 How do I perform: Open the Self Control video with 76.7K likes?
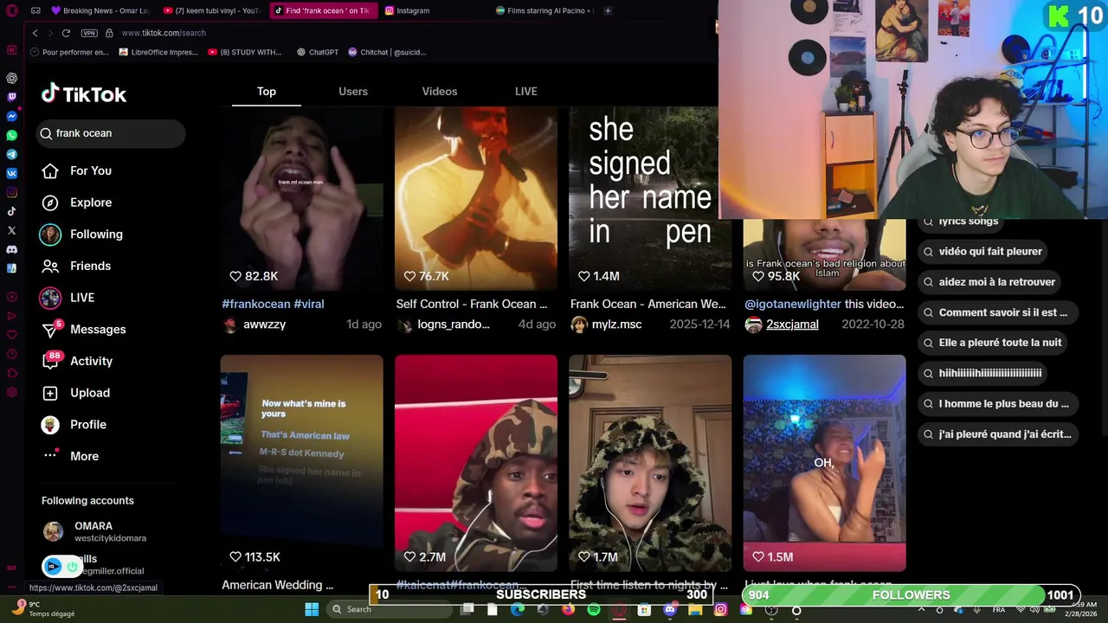tap(476, 198)
